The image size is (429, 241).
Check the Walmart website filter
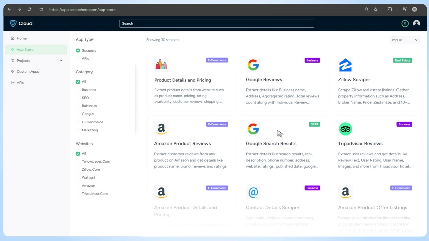(78, 177)
